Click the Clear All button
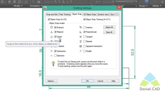 pyautogui.click(x=109, y=32)
